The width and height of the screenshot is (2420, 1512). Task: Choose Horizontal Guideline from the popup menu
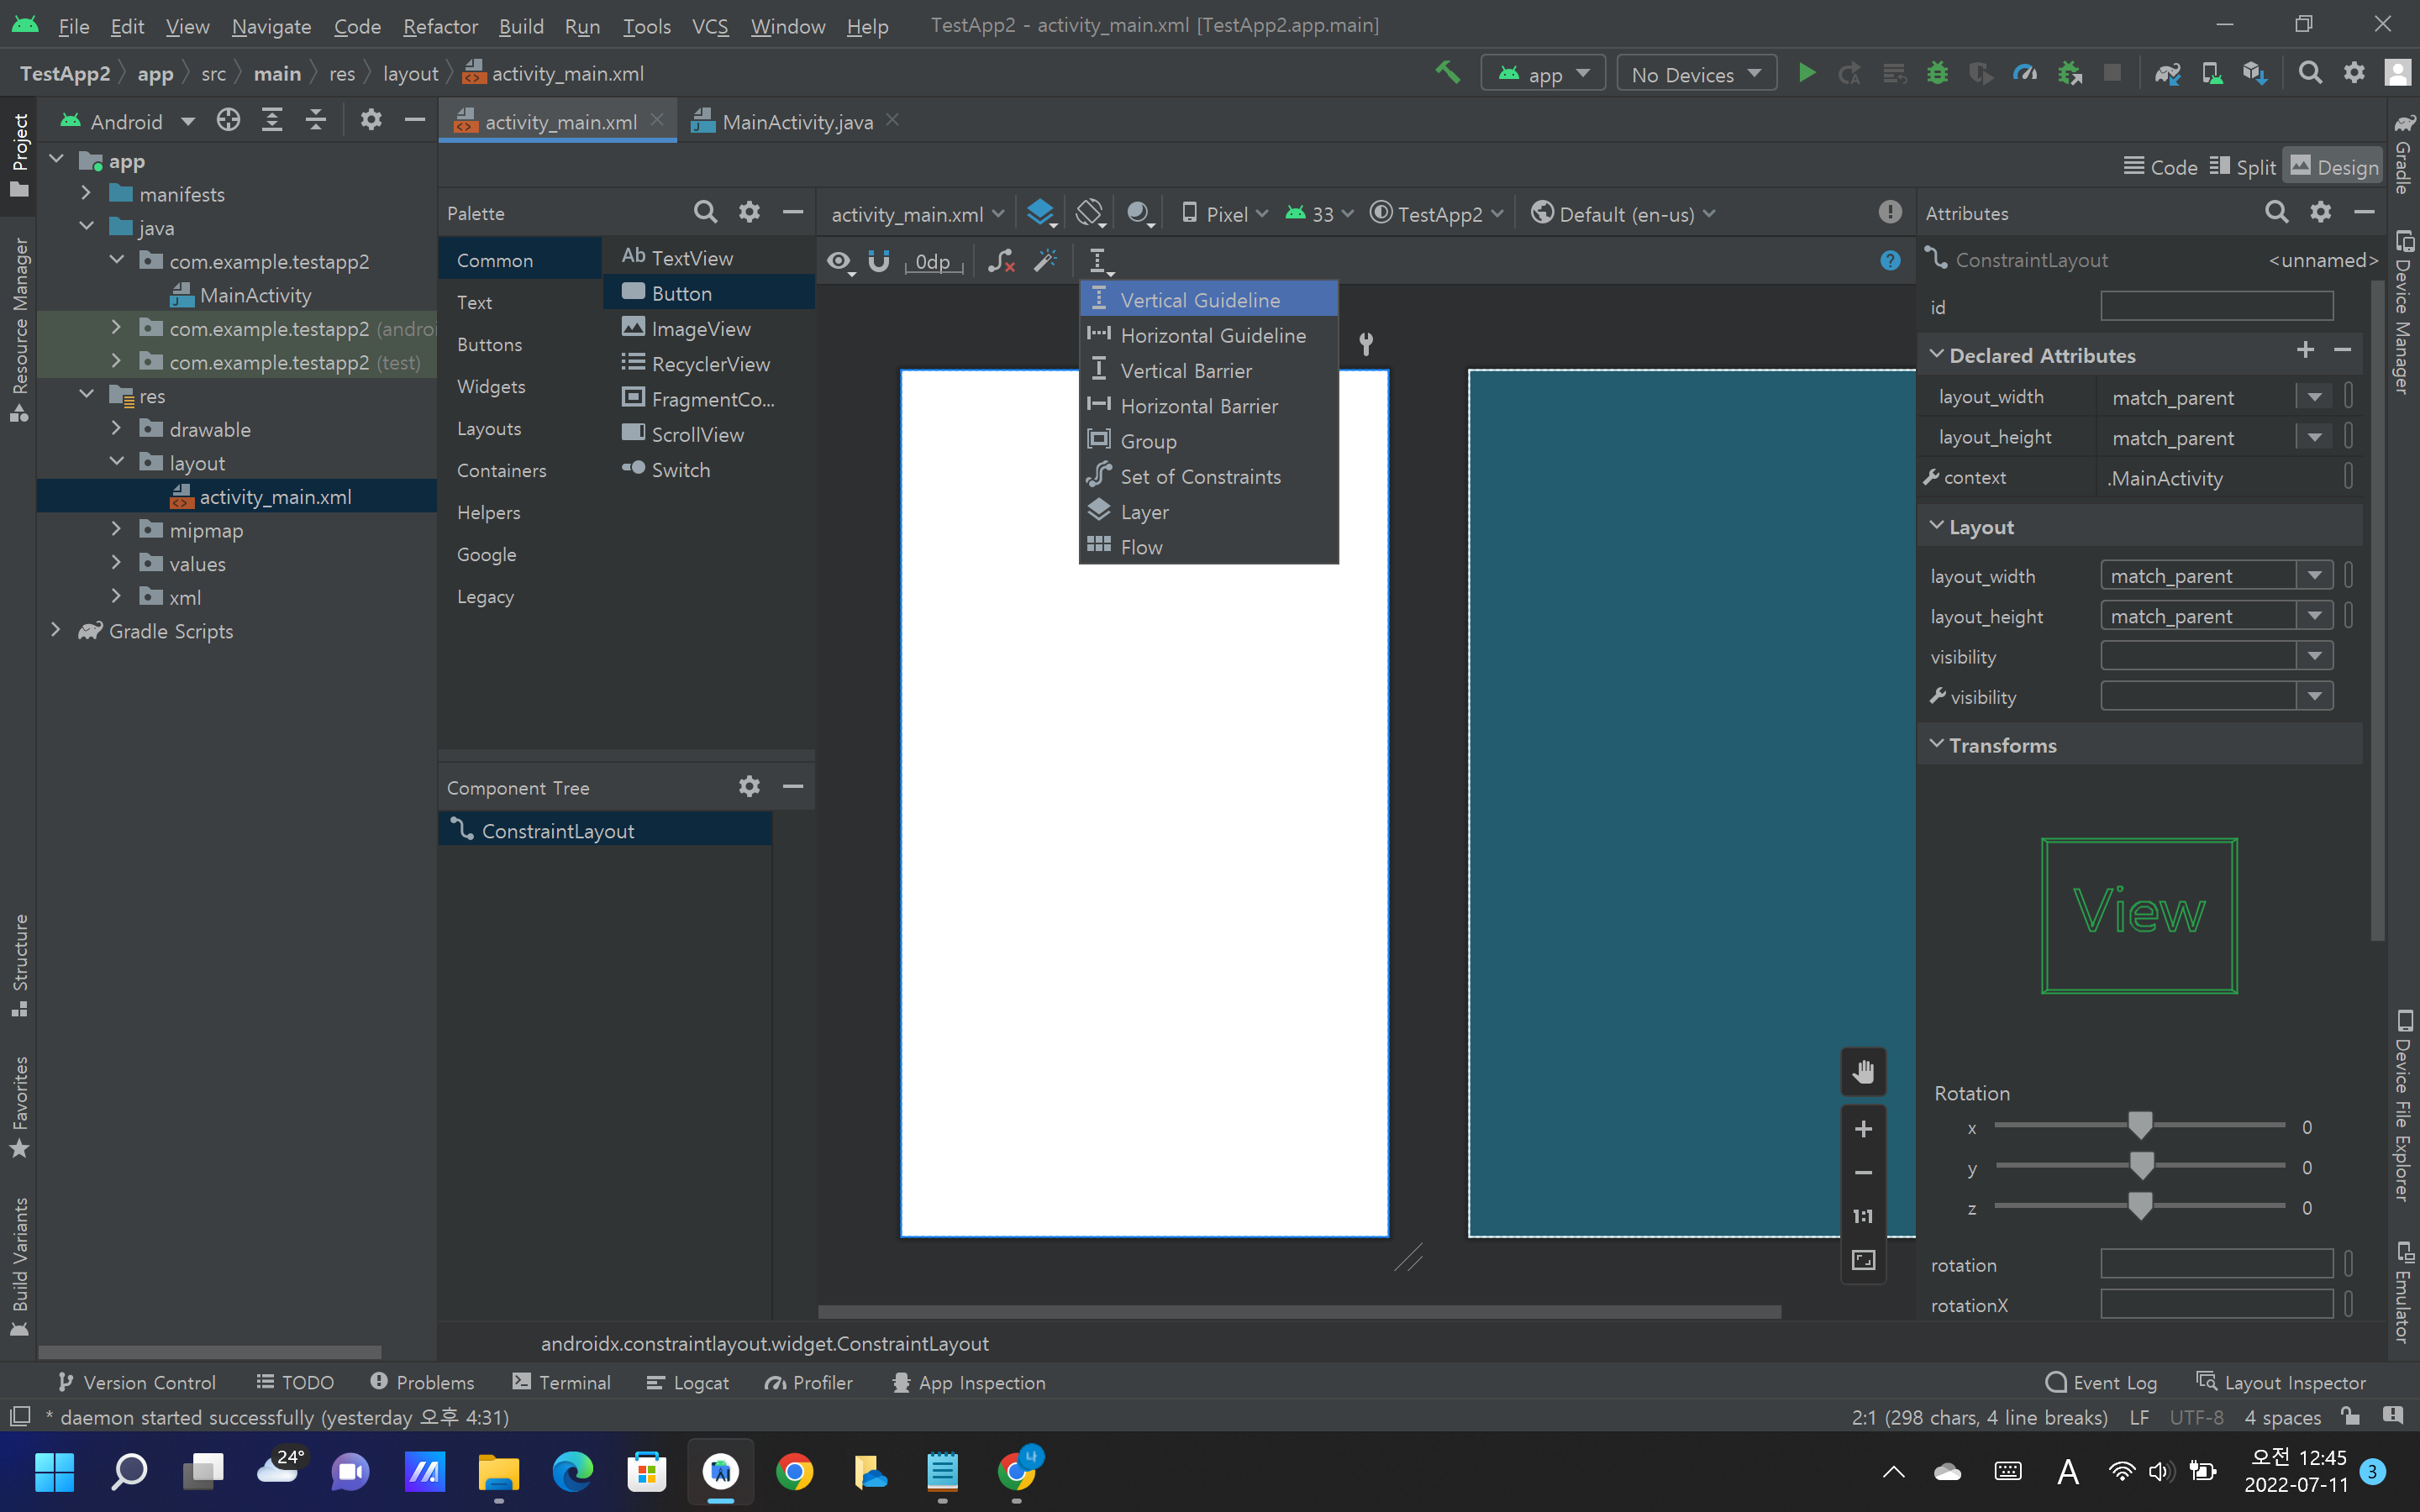[1212, 336]
